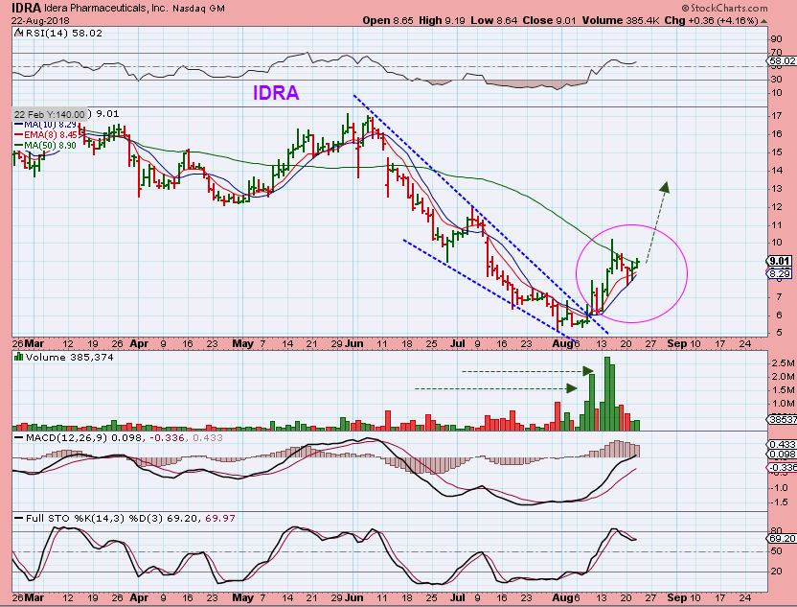Click the 8.29 moving average tag on right axis

(x=779, y=273)
